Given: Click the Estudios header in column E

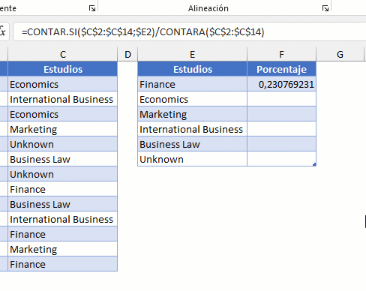Looking at the screenshot, I should coord(192,69).
